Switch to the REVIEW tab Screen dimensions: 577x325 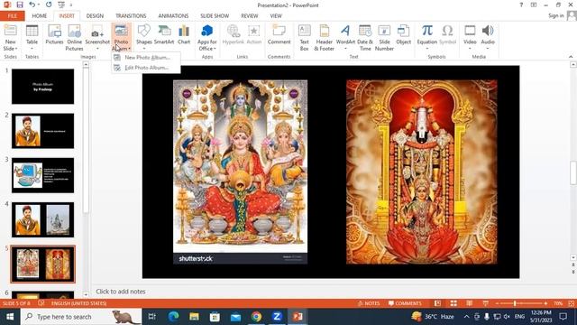pyautogui.click(x=250, y=16)
